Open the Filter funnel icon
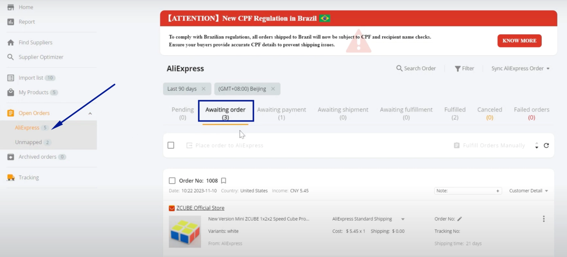The height and width of the screenshot is (257, 567). (458, 68)
